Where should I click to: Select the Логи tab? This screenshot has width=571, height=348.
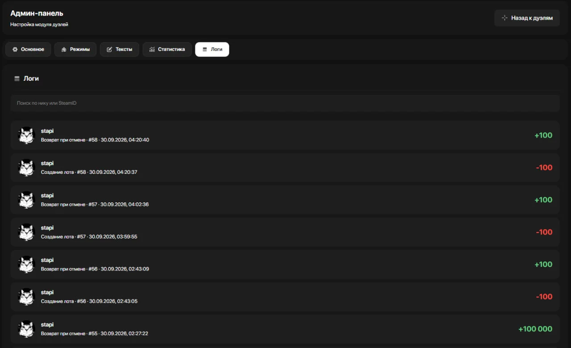(212, 49)
